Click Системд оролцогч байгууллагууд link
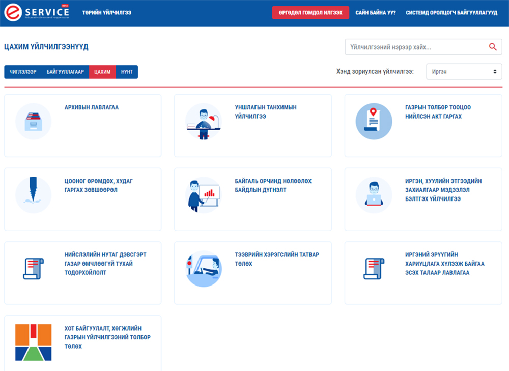 point(451,13)
